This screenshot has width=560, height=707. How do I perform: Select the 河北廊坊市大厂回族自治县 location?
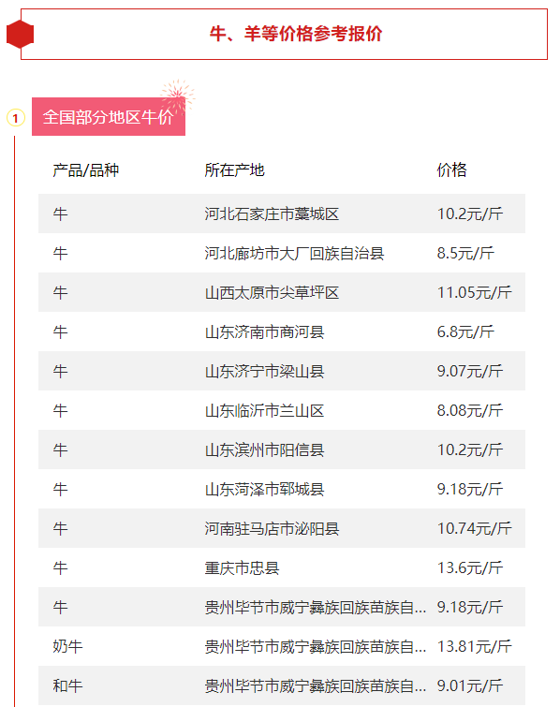tap(294, 253)
